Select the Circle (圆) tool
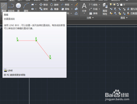 [x=18, y=7]
